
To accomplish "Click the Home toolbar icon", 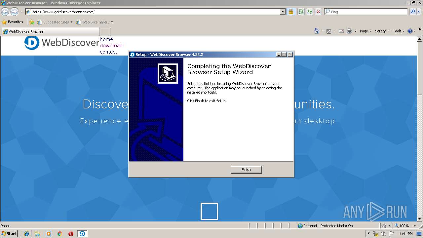I will click(317, 31).
